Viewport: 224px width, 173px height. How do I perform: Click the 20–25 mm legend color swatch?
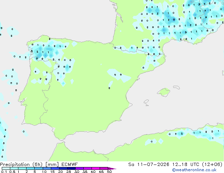pyautogui.click(x=63, y=168)
